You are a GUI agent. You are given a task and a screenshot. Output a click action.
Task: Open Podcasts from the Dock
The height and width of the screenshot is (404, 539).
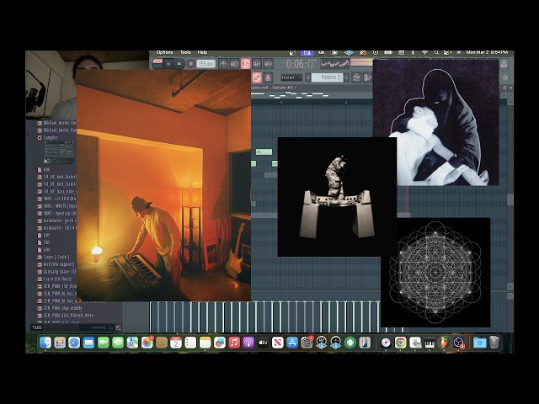(x=248, y=343)
